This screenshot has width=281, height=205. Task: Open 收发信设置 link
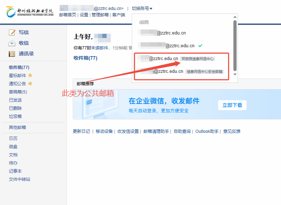click(128, 131)
